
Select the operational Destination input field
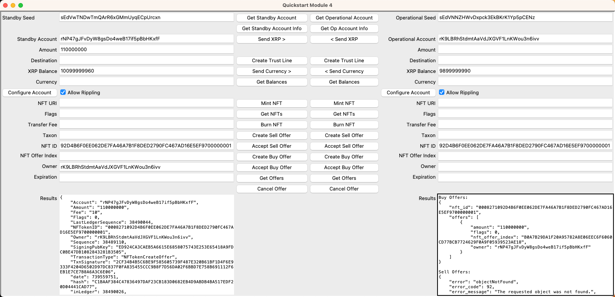(525, 60)
